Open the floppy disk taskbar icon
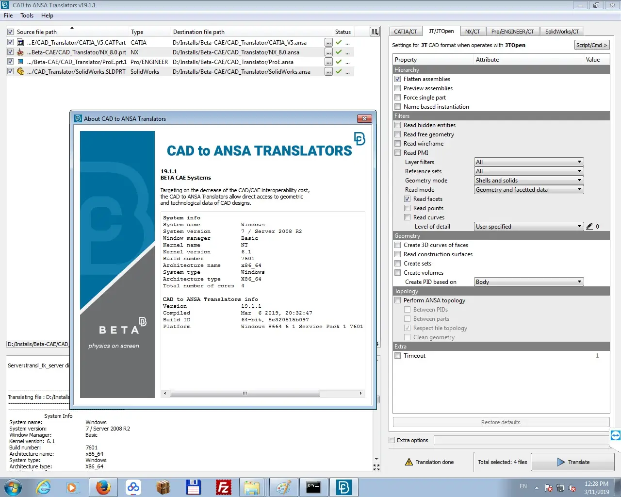This screenshot has height=497, width=621. (193, 487)
